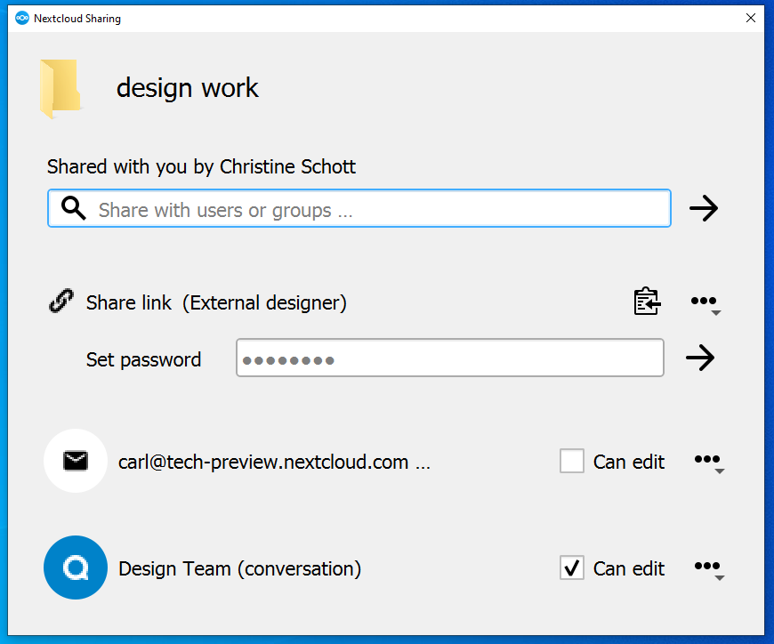Enable Can edit for carl@tech-preview.nextcloud.com
Viewport: 774px width, 644px height.
point(572,461)
